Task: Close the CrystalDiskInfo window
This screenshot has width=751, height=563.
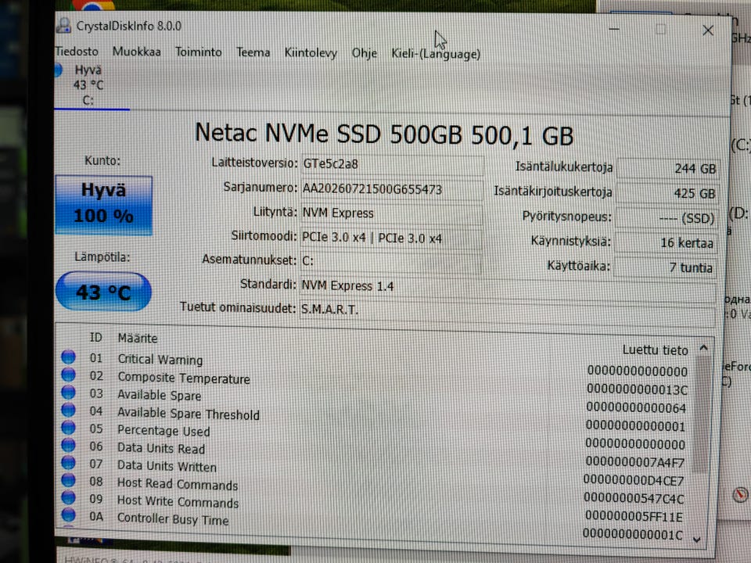Action: pyautogui.click(x=708, y=30)
